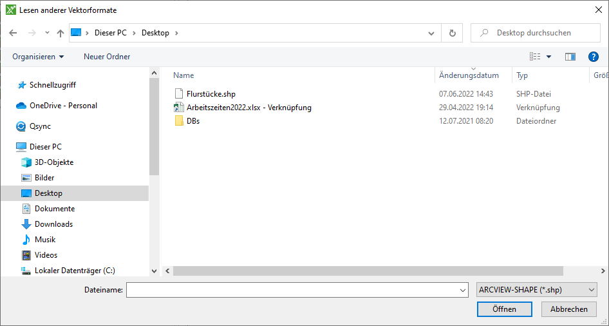Image resolution: width=609 pixels, height=326 pixels.
Task: Select OneDrive - Personal in sidebar
Action: [63, 106]
